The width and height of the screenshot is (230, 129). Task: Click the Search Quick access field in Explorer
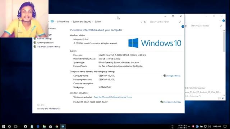click(204, 25)
